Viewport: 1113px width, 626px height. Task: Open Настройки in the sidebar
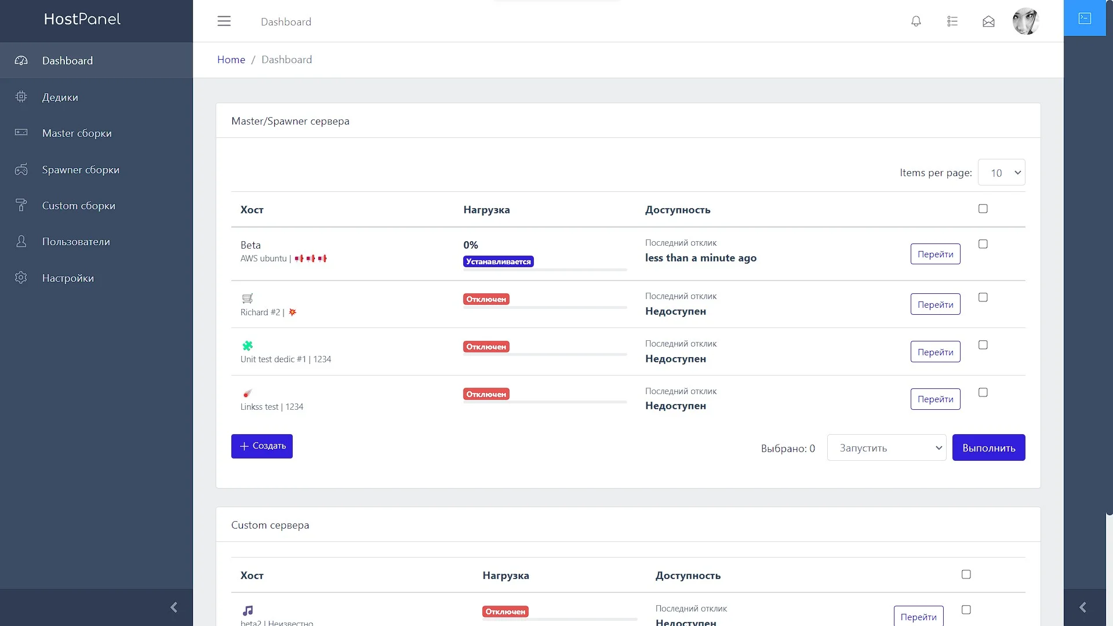[68, 278]
